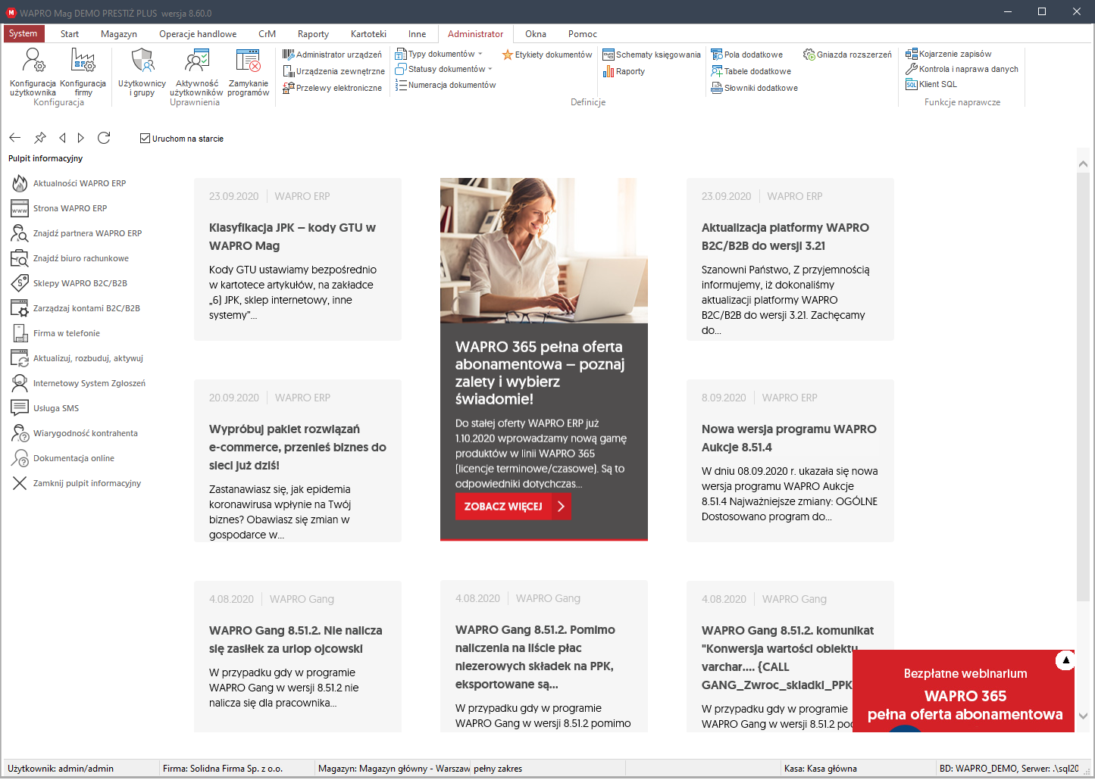Open Numeracja dokumentów
The image size is (1095, 780).
[446, 85]
